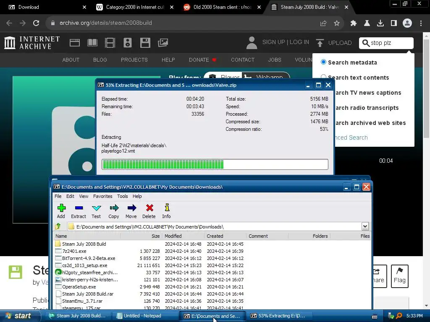430x322 pixels.
Task: Open the Chrome three-dot menu
Action: tap(421, 23)
